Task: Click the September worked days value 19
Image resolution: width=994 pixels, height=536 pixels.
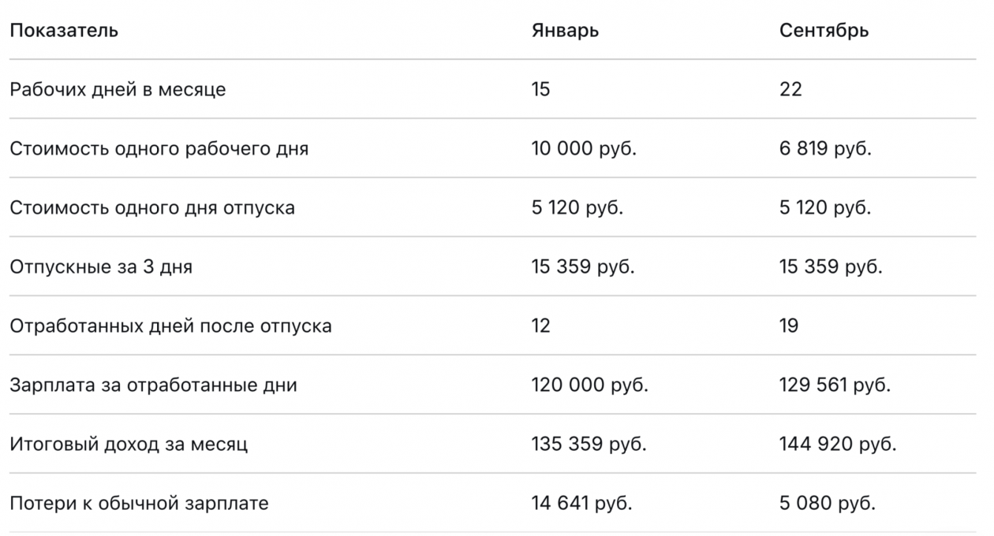Action: point(789,326)
